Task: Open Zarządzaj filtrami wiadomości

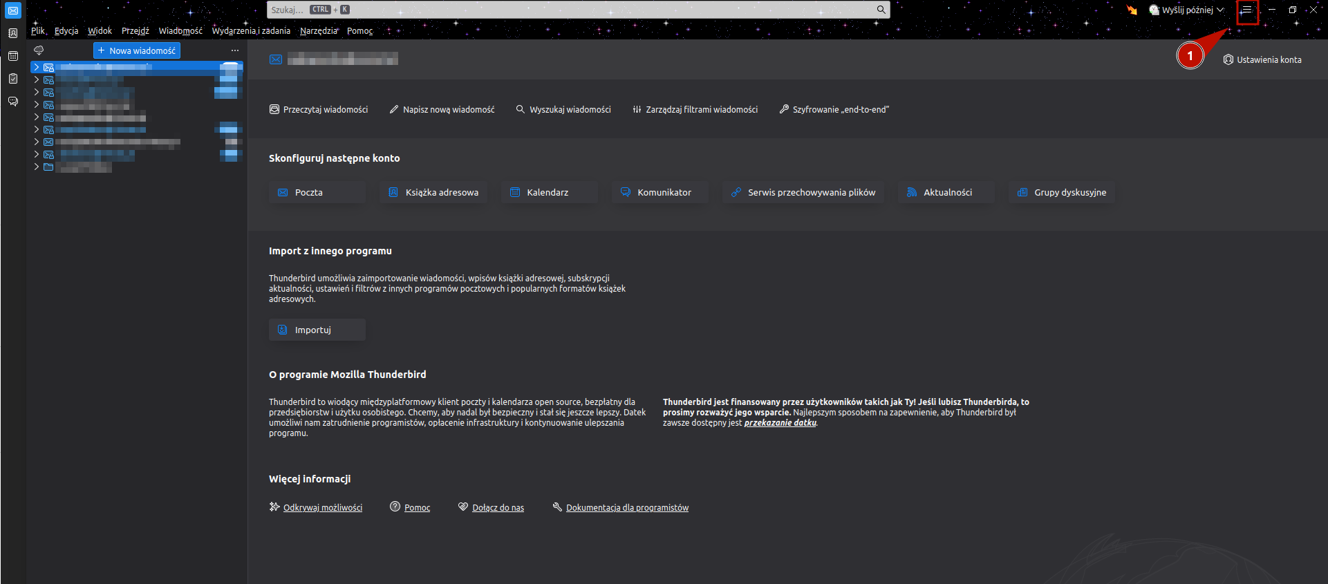Action: (x=695, y=110)
